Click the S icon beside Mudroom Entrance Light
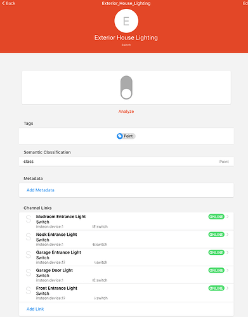Image resolution: width=248 pixels, height=317 pixels. click(x=29, y=219)
